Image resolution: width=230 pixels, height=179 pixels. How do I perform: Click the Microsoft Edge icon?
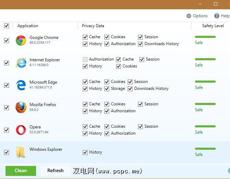pos(21,85)
